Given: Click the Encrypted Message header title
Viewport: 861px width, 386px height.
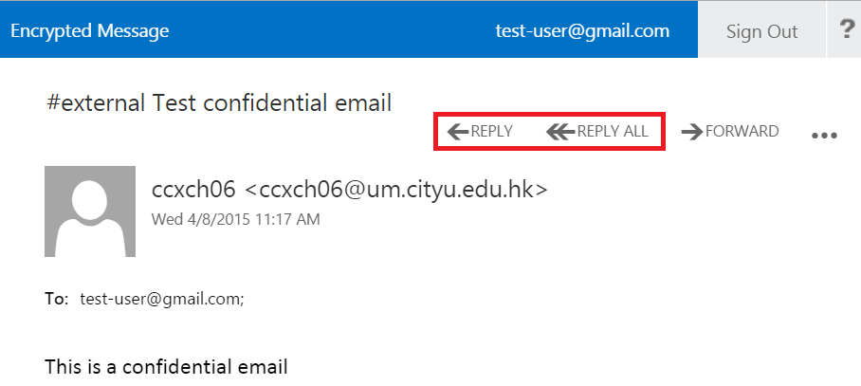Looking at the screenshot, I should tap(90, 31).
